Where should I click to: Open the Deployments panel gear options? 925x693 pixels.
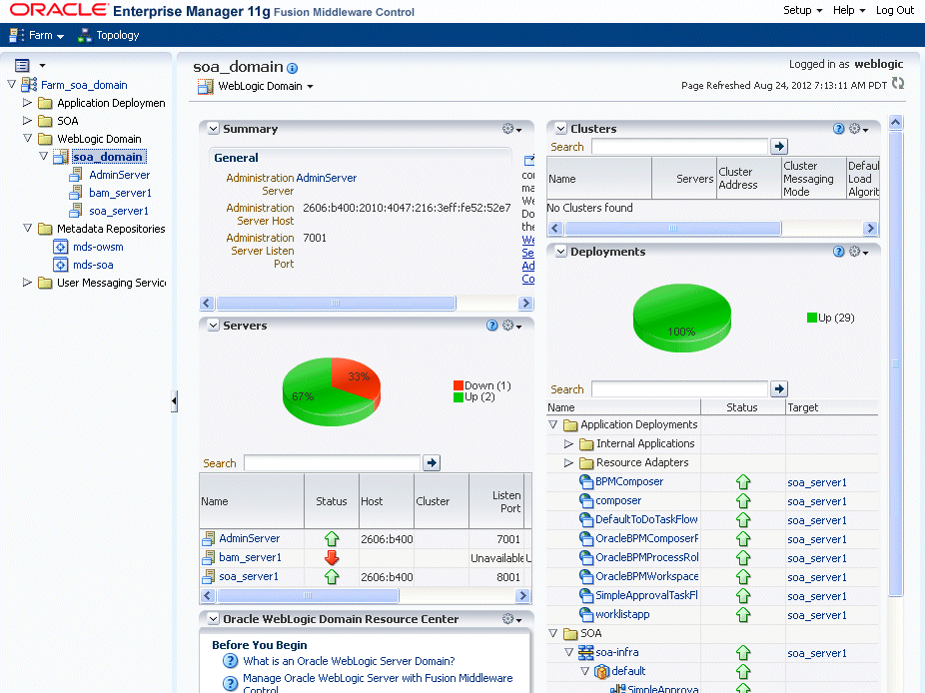[x=858, y=252]
